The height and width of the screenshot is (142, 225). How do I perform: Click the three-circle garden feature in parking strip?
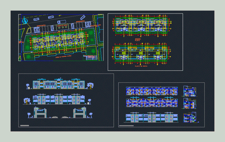click(x=63, y=27)
